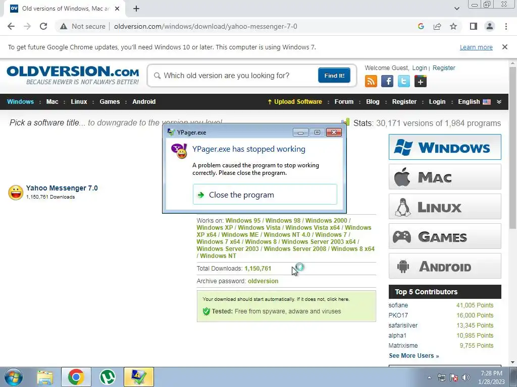The image size is (517, 387).
Task: Open the Linux platform sidebar button
Action: click(x=445, y=206)
